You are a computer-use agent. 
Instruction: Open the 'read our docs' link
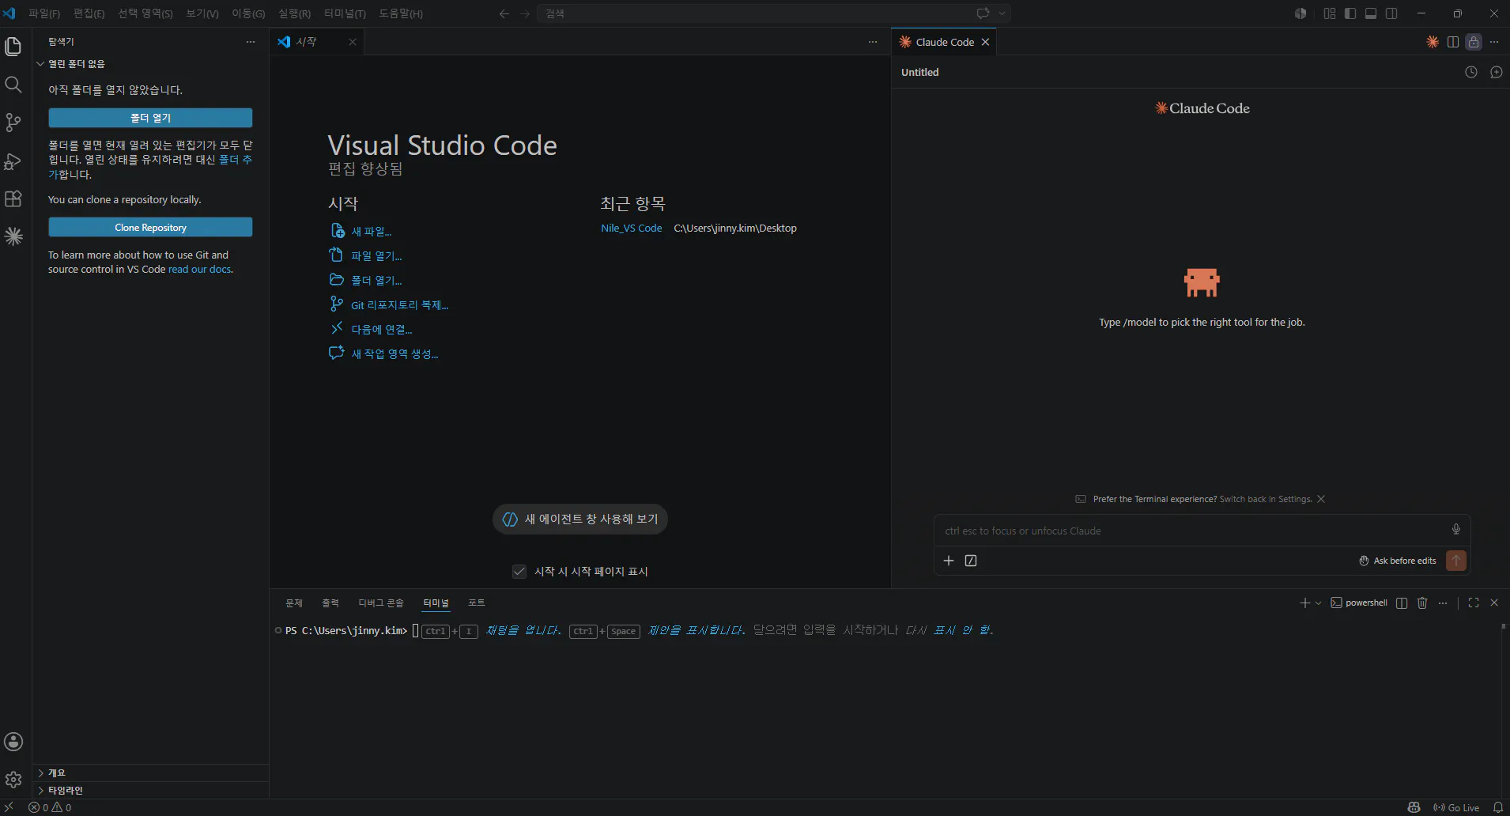tap(199, 269)
